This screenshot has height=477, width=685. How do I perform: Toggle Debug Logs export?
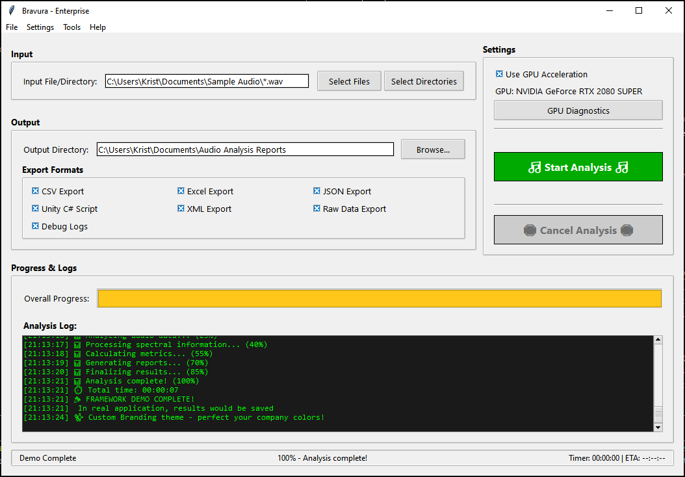click(x=35, y=226)
